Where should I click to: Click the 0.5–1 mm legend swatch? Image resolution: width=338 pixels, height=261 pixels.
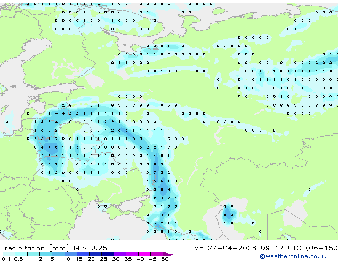point(21,254)
